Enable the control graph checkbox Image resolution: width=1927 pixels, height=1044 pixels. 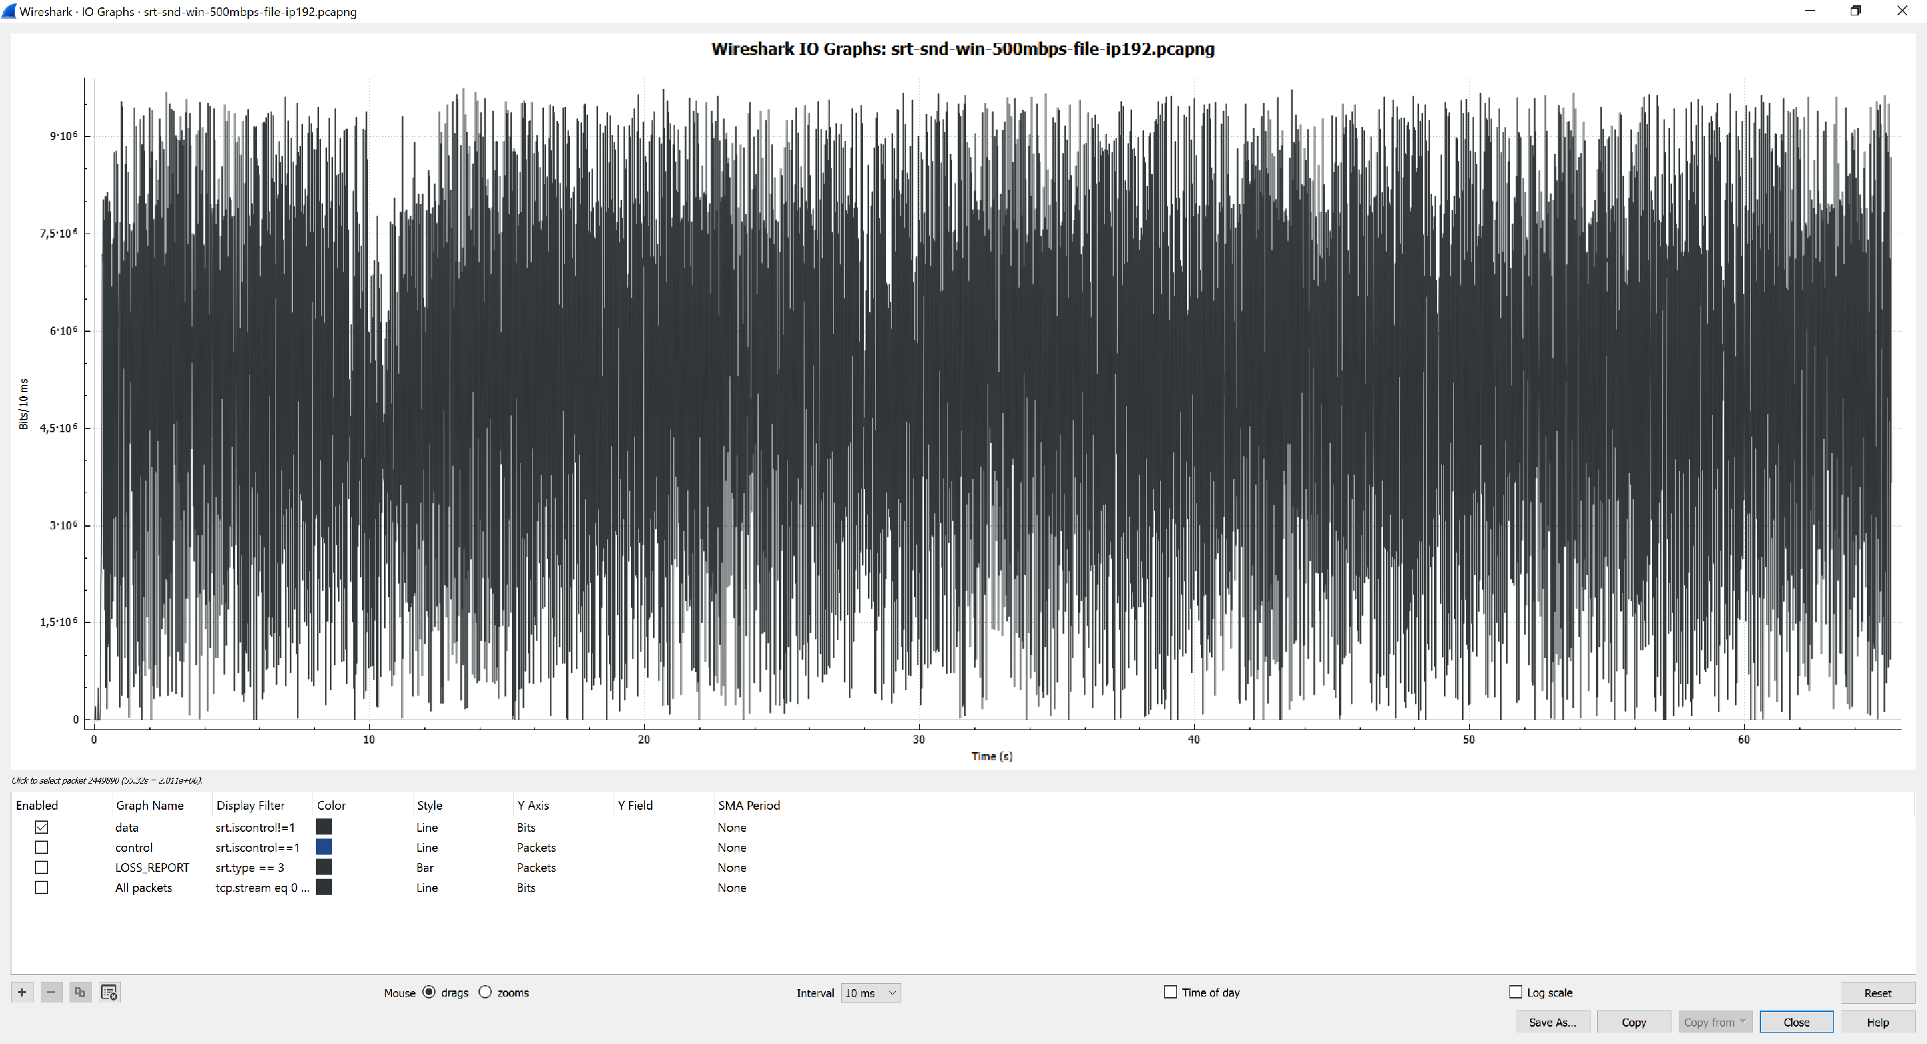click(42, 847)
